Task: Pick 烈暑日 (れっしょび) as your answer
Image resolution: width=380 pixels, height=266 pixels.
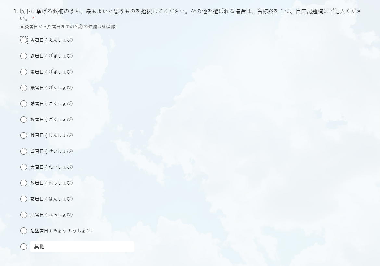Action: point(23,215)
